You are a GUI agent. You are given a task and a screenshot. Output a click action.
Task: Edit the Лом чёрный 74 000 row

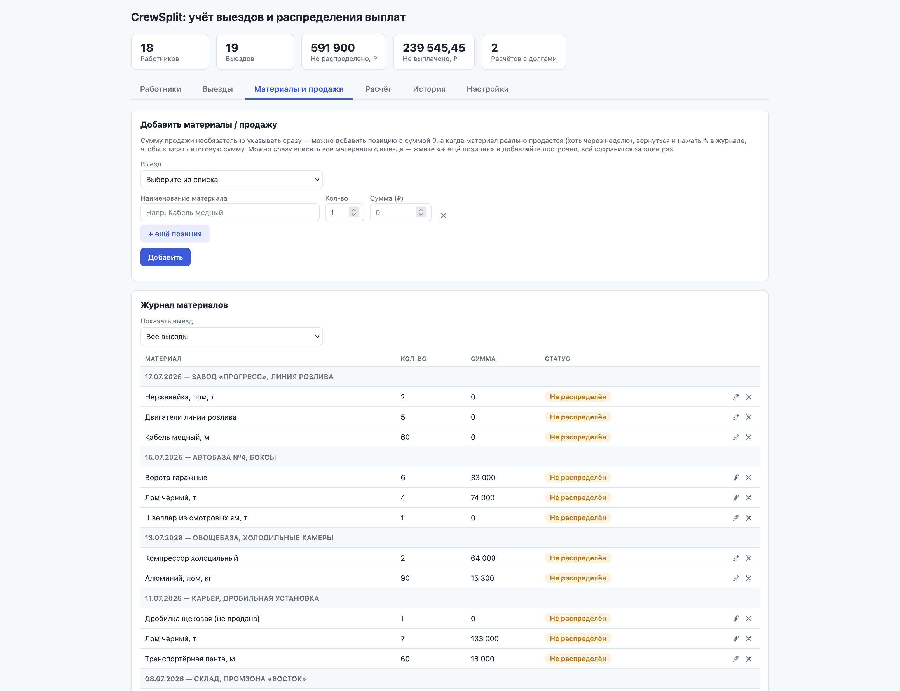(736, 498)
